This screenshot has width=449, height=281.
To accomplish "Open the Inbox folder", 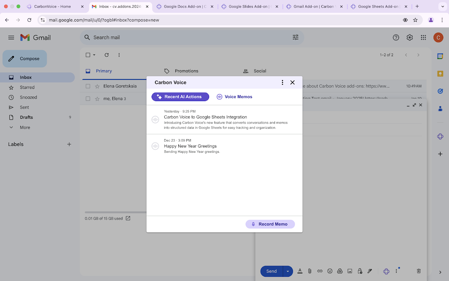I will (x=37, y=77).
